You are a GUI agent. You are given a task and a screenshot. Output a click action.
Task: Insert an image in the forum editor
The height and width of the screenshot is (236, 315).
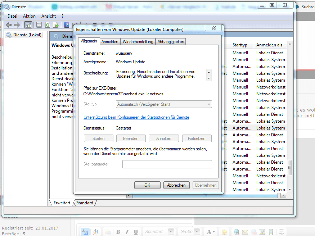(262, 232)
